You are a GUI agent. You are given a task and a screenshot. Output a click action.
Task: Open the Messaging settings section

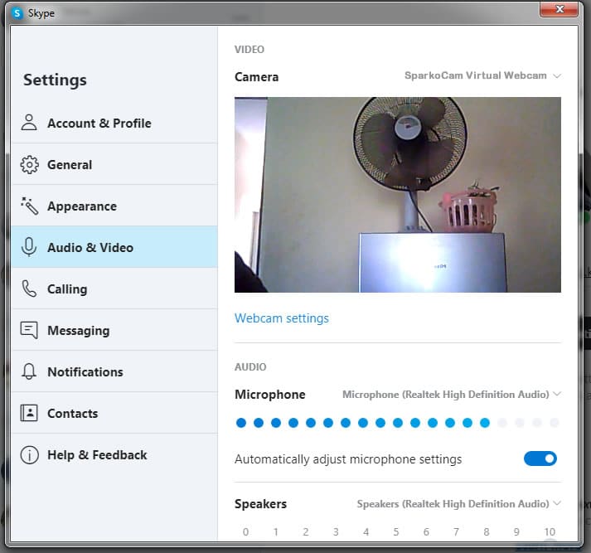click(114, 330)
